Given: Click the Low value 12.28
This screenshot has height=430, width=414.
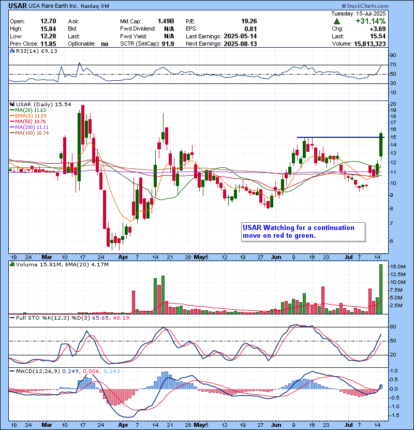Looking at the screenshot, I should coord(48,36).
